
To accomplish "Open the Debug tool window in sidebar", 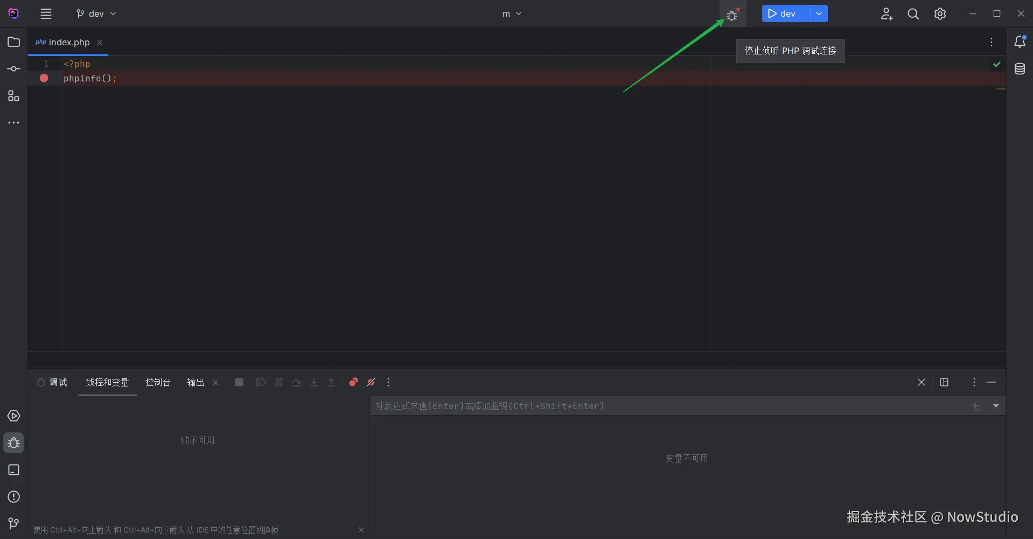I will point(14,443).
